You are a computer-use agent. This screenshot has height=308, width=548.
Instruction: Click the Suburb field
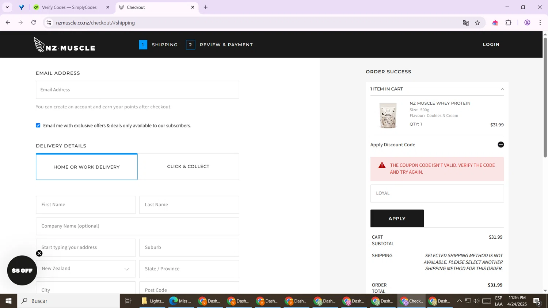tap(189, 247)
